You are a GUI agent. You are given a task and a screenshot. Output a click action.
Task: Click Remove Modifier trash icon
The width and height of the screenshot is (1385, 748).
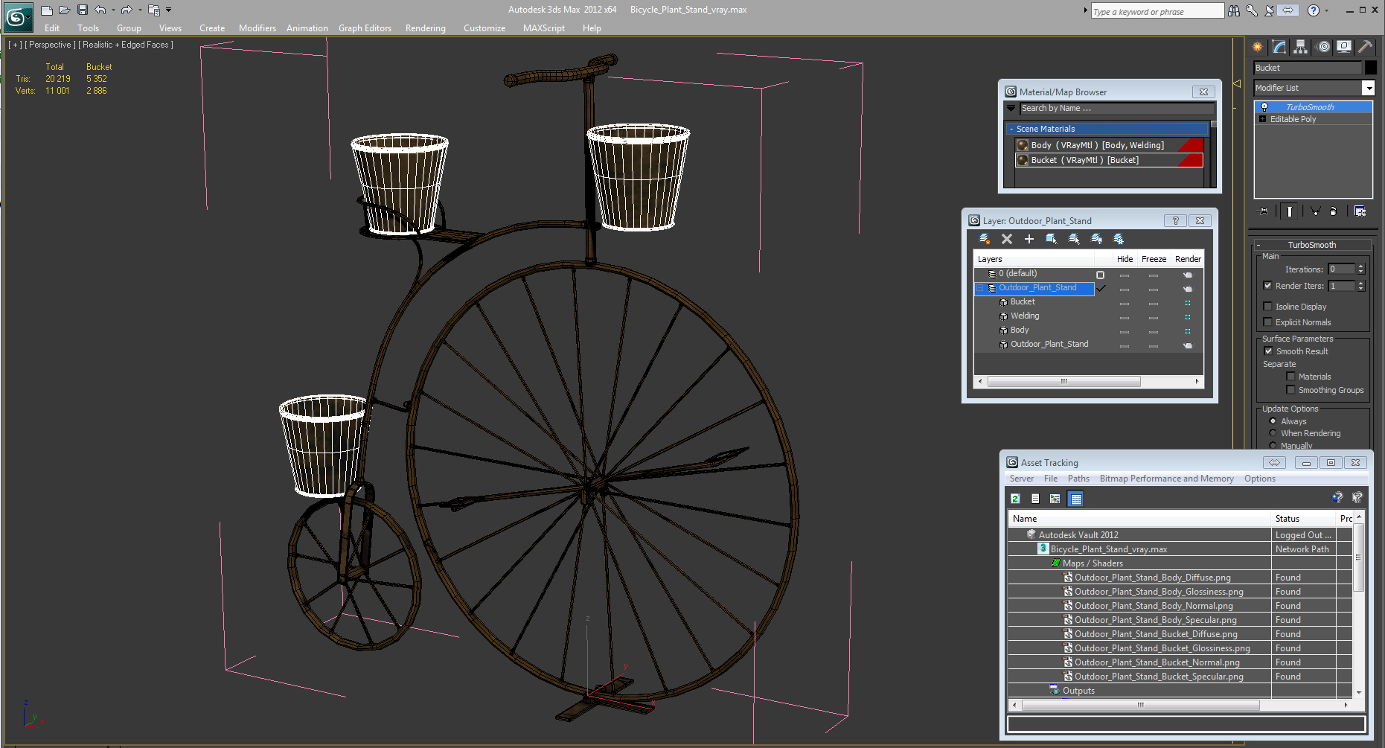tap(1334, 211)
